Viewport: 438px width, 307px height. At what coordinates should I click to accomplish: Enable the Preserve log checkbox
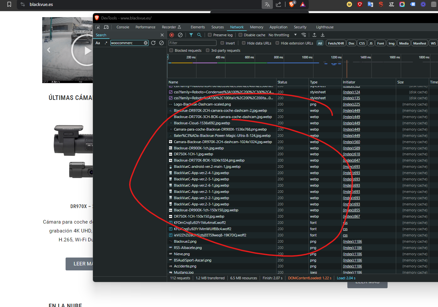point(210,35)
